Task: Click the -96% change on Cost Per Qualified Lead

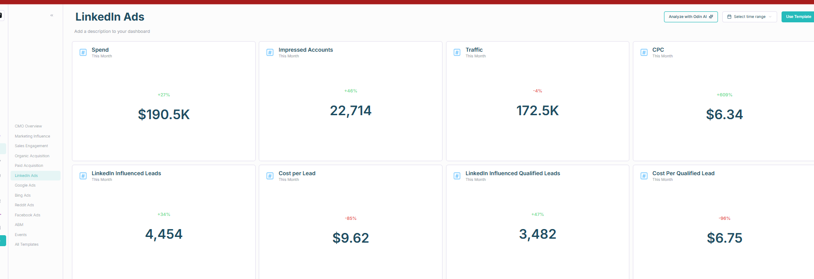Action: pos(725,219)
